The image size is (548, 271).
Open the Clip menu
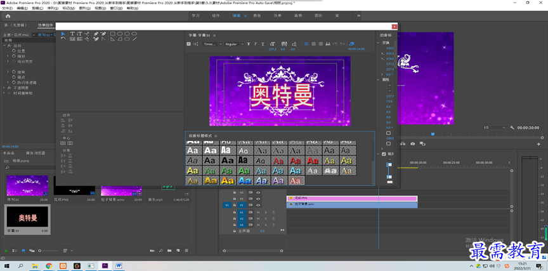[37, 8]
